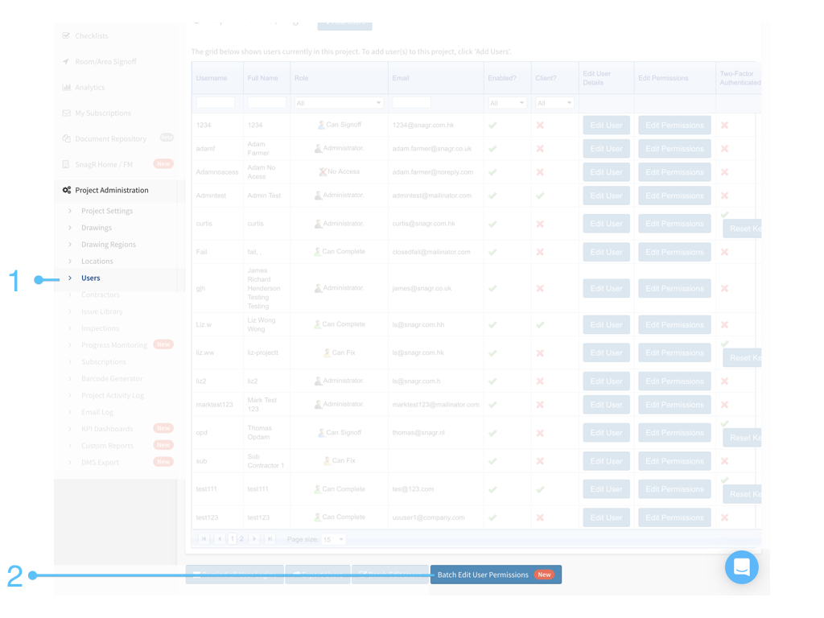Open Checklists from the sidebar
Screen dimensions: 824x618
[92, 35]
